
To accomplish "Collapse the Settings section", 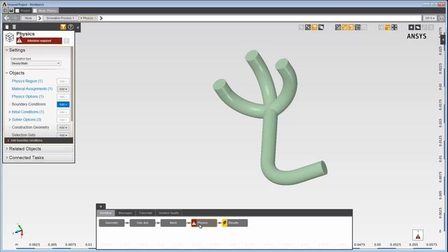I will pyautogui.click(x=7, y=50).
